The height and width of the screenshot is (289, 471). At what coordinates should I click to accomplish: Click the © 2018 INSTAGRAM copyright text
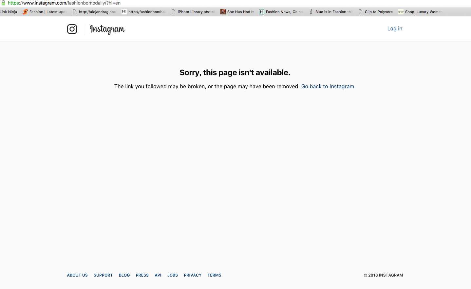pyautogui.click(x=383, y=275)
